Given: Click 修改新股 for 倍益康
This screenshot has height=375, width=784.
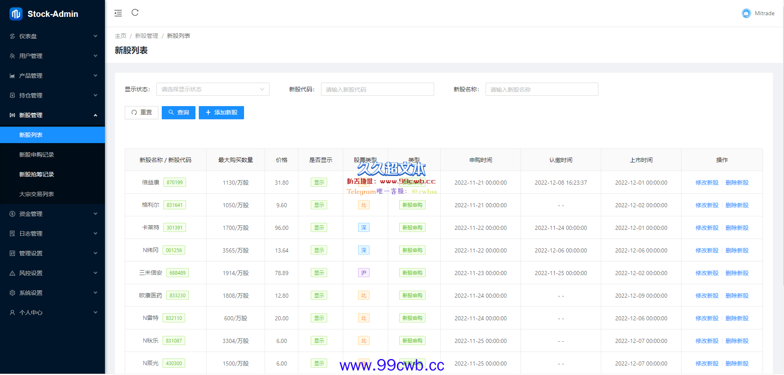Looking at the screenshot, I should coord(707,183).
